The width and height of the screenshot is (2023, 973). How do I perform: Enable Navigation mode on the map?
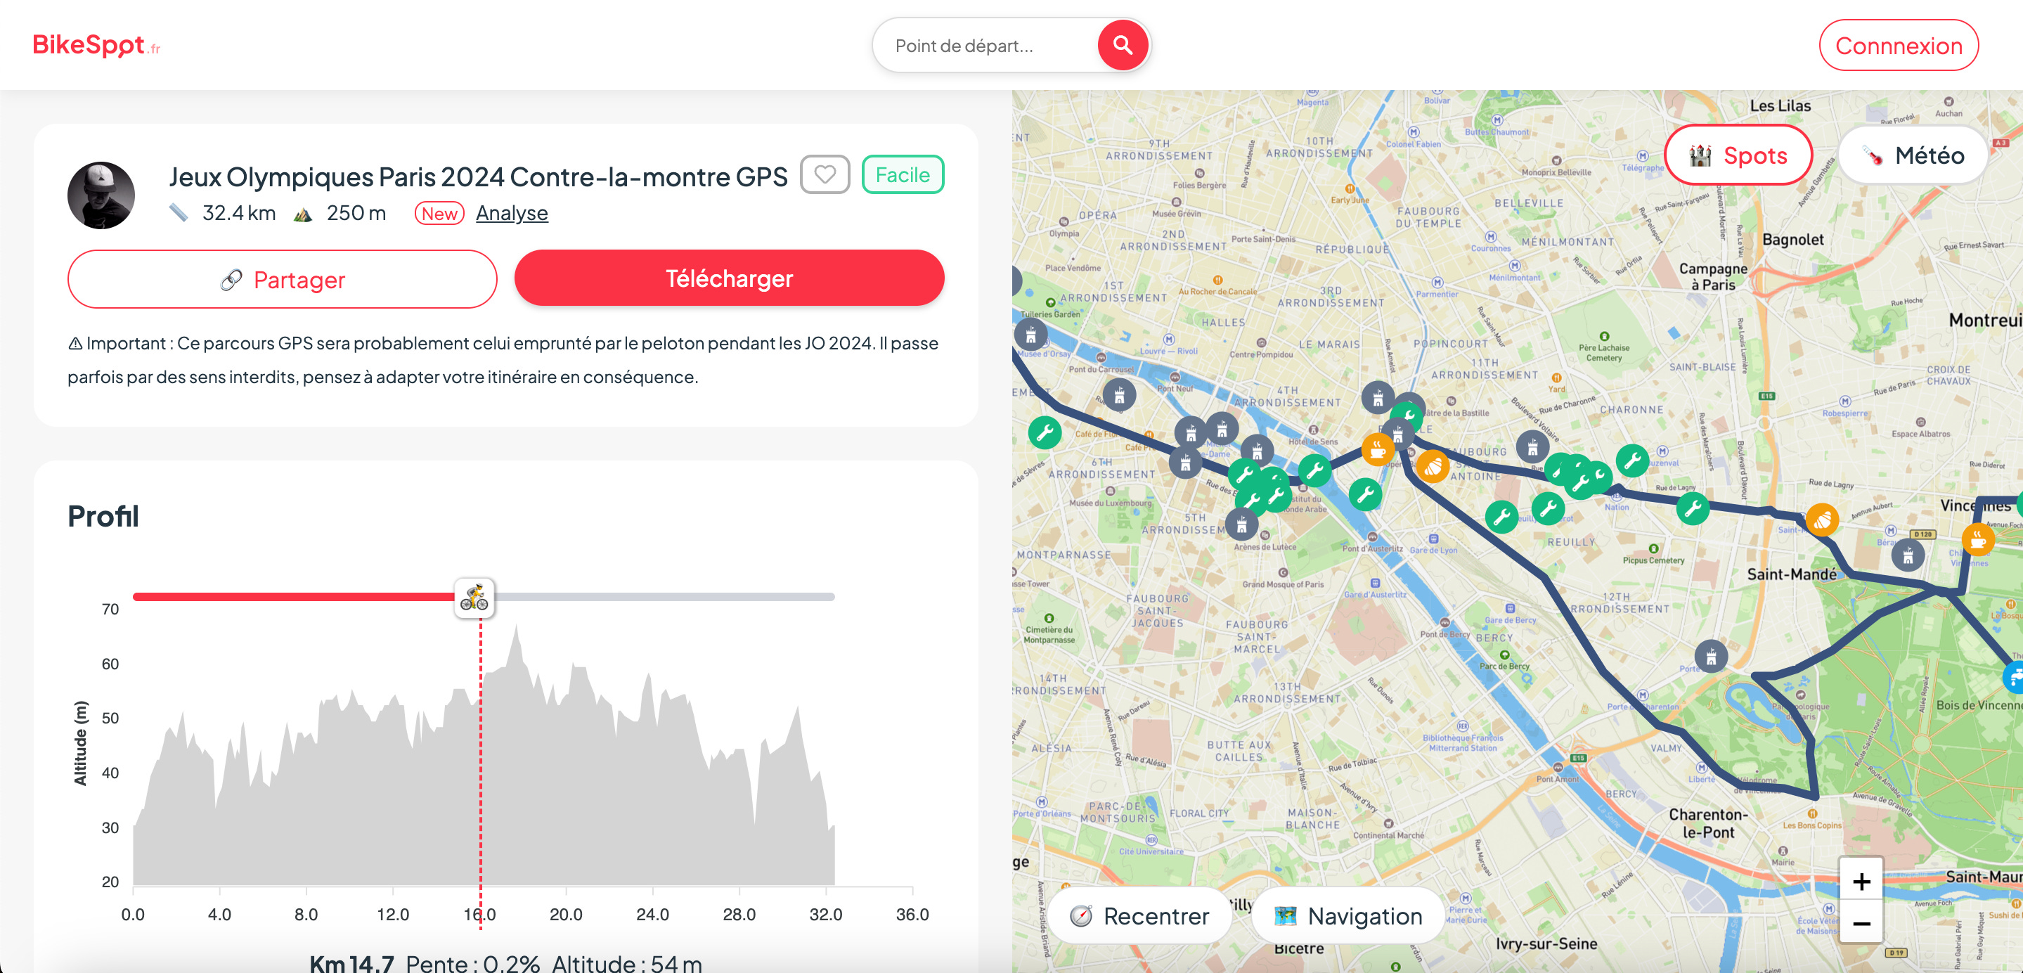click(1346, 915)
